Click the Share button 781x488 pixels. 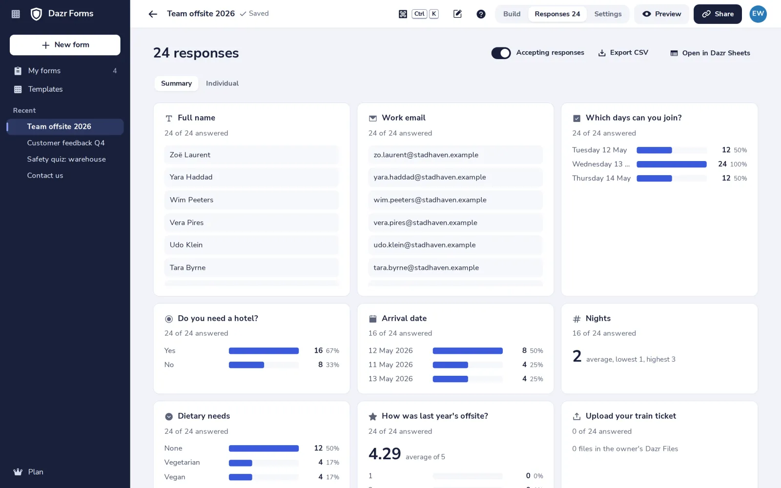[718, 14]
